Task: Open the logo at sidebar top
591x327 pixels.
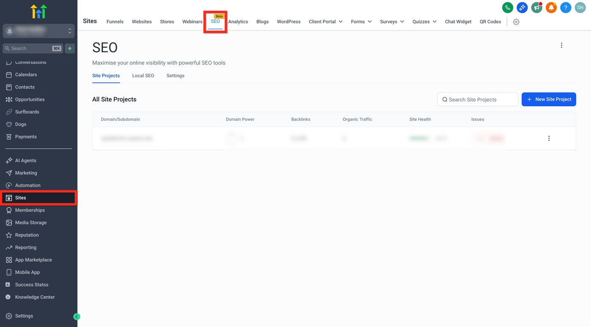Action: click(38, 11)
